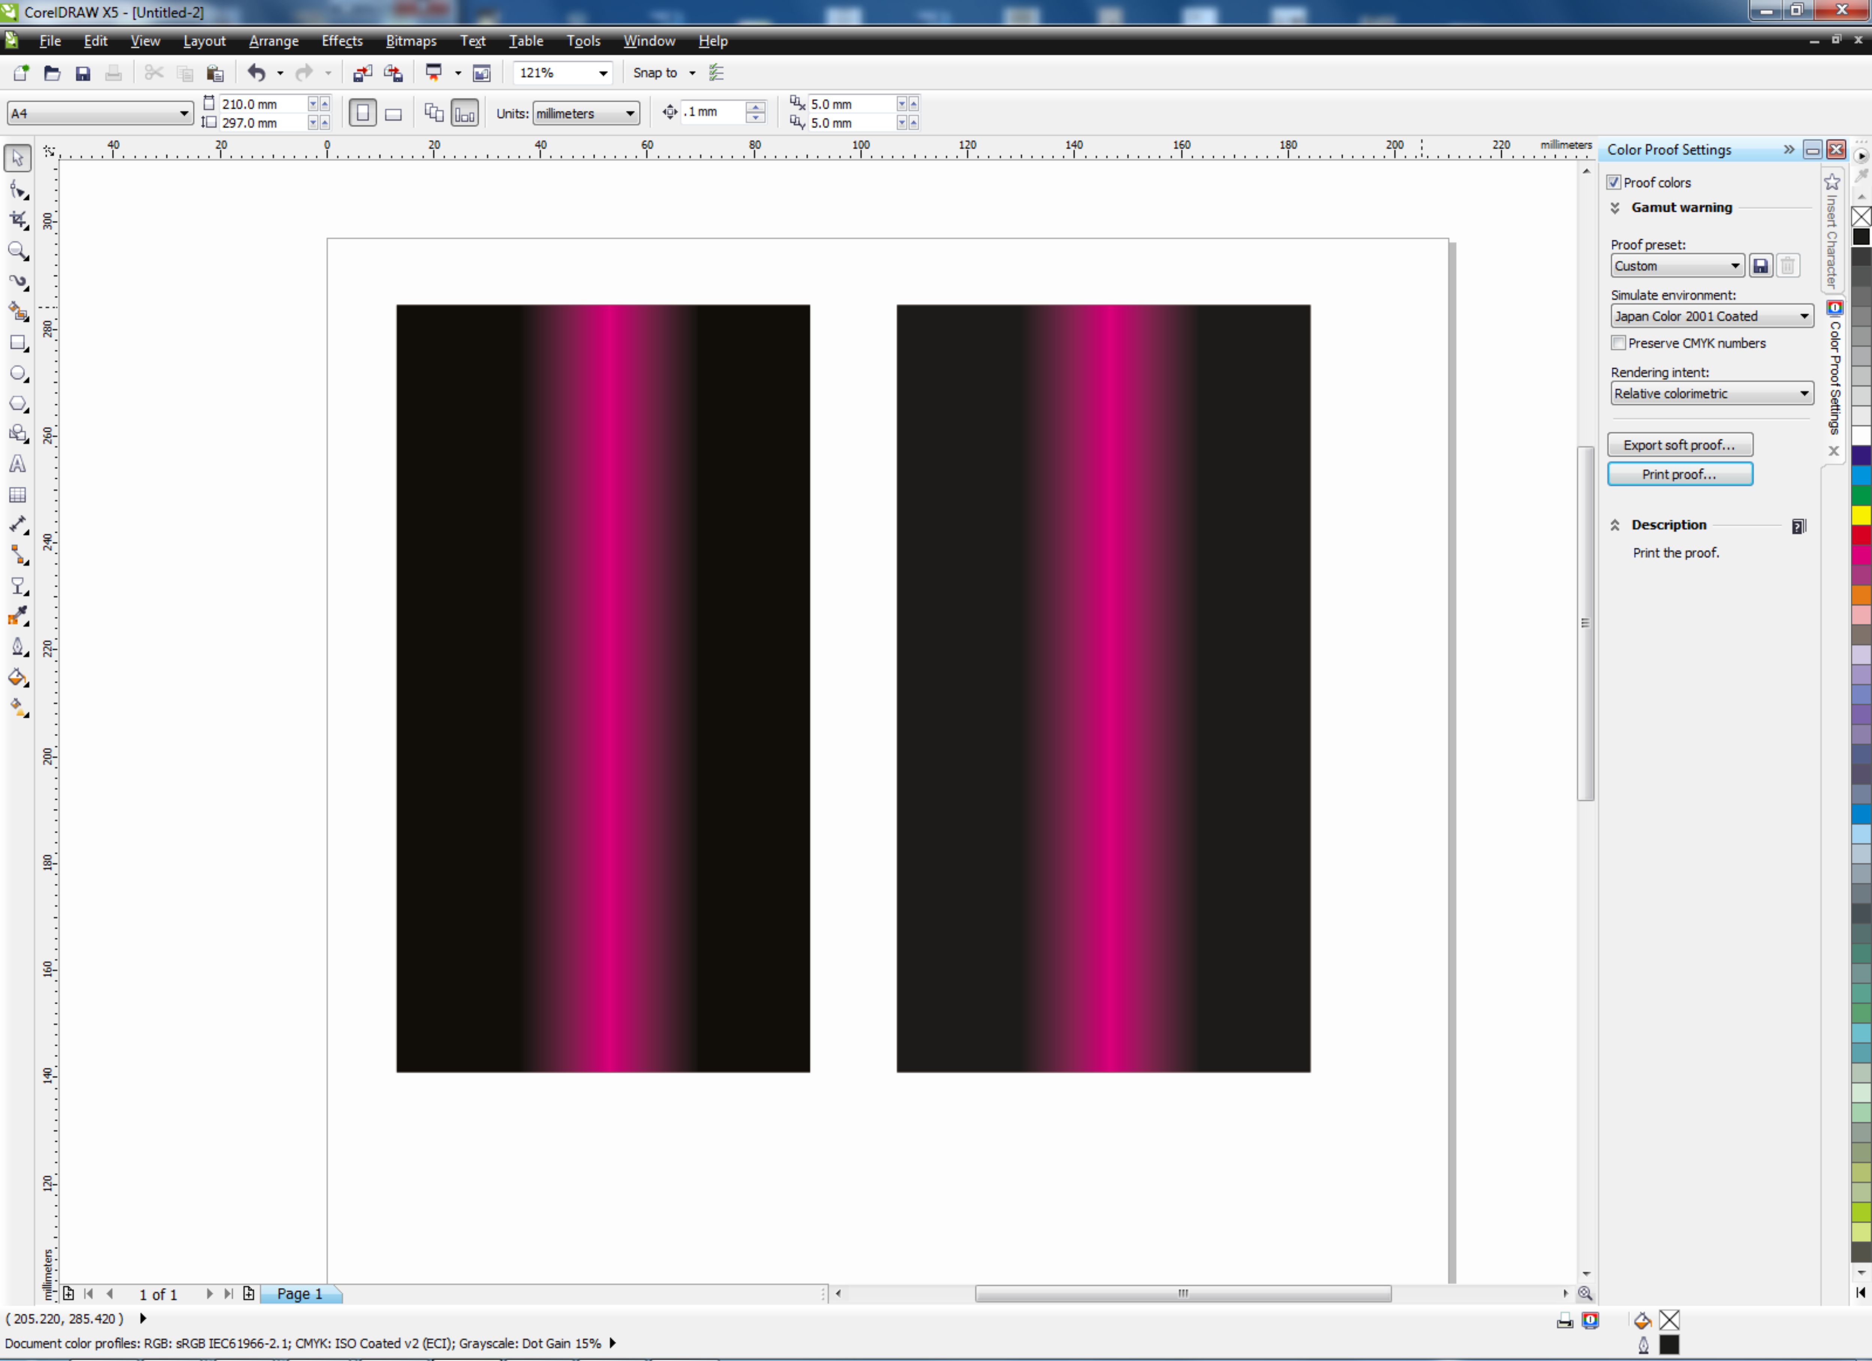This screenshot has width=1872, height=1361.
Task: Select the Crop tool
Action: pos(17,219)
